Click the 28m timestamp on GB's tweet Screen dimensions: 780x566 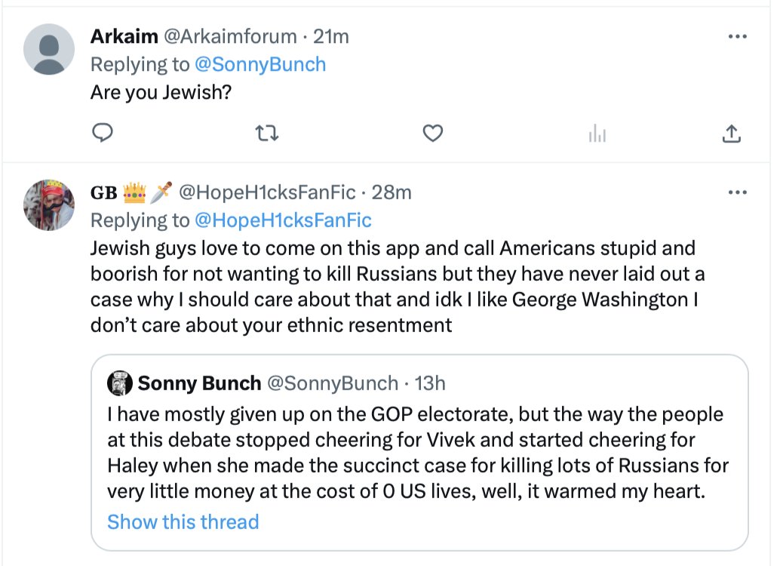coord(392,192)
